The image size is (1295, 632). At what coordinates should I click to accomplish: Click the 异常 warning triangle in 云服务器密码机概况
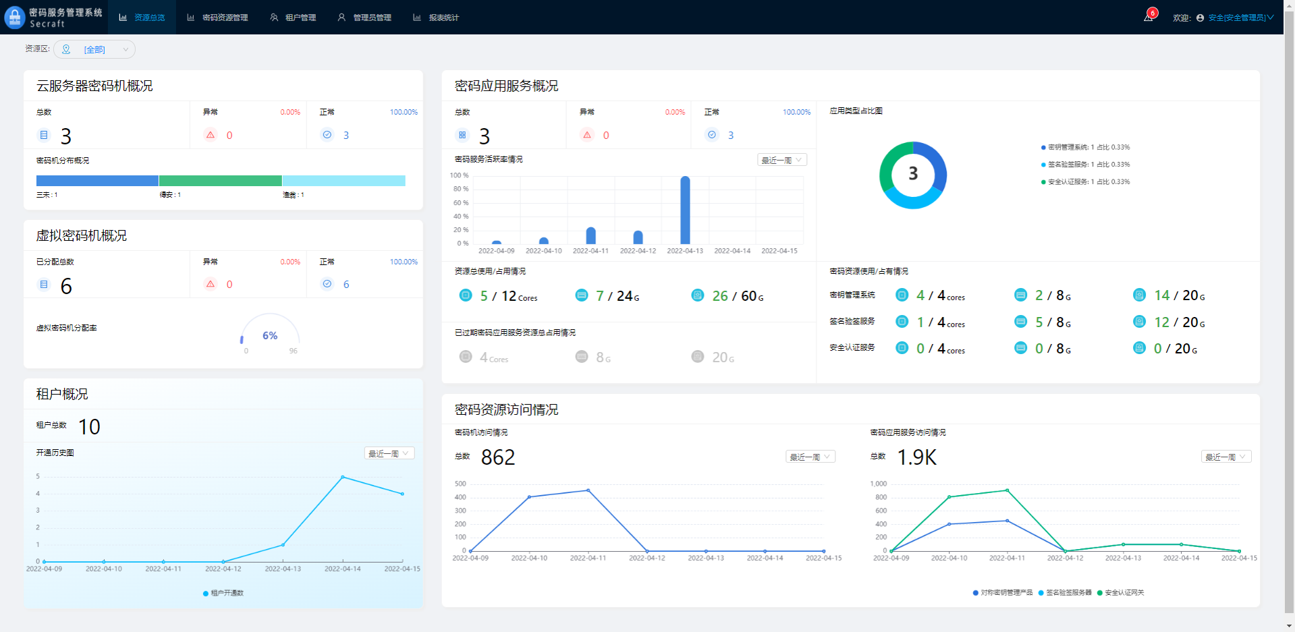click(211, 135)
